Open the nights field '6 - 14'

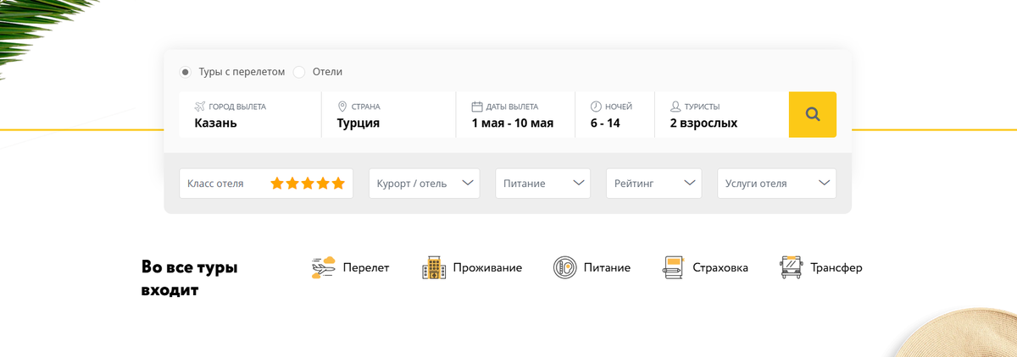[615, 114]
